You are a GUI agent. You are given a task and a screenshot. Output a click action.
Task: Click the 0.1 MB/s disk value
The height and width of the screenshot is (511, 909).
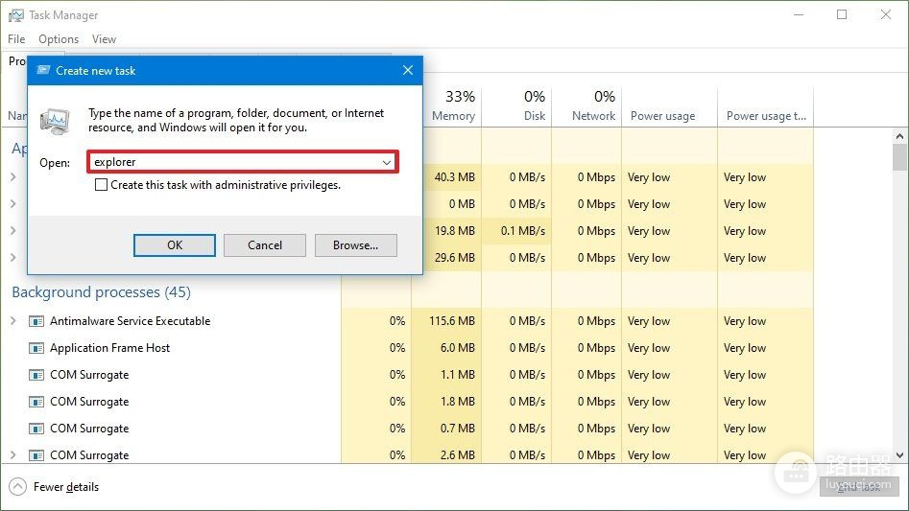[x=523, y=231]
